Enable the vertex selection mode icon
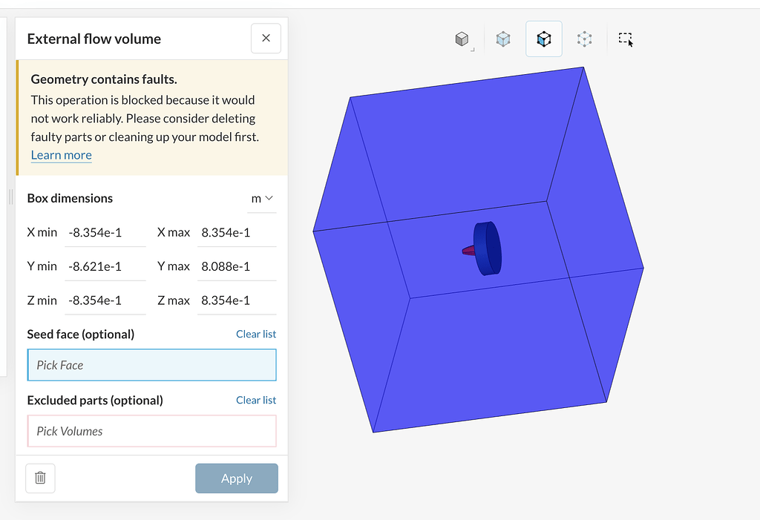 (584, 39)
